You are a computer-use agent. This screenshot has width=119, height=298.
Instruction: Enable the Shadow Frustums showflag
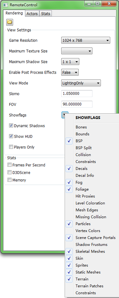[x=92, y=245]
